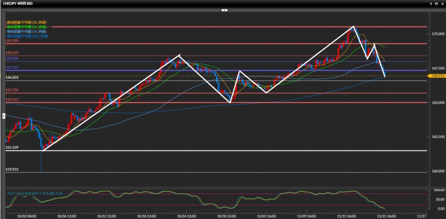
Task: Select the 166.603 horizontal line label
Action: tap(12, 77)
